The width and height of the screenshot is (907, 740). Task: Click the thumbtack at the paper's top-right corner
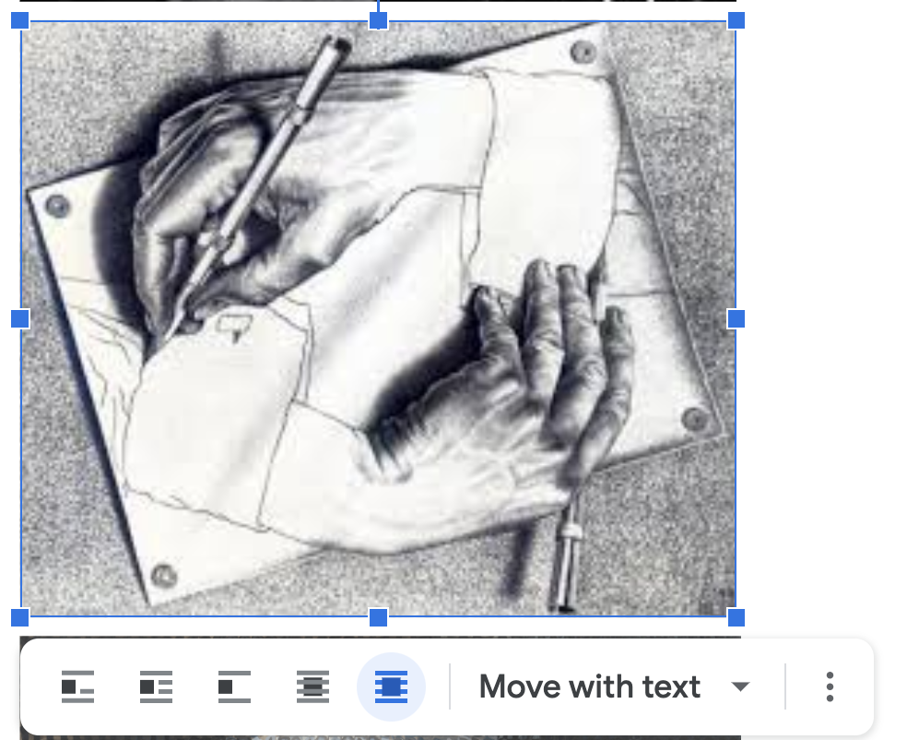[583, 52]
